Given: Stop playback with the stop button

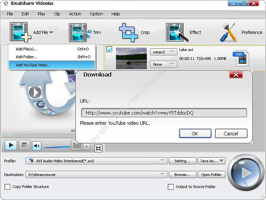Looking at the screenshot, I should coord(24,145).
